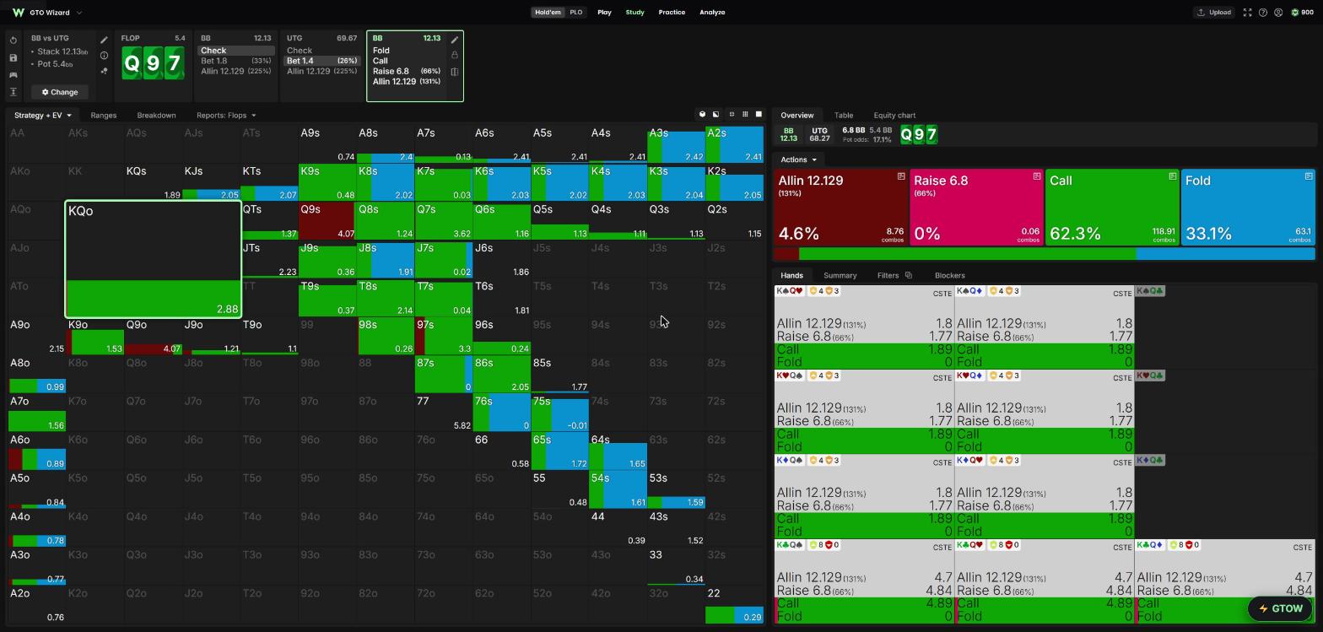This screenshot has width=1323, height=632.
Task: Expand the Actions dropdown
Action: coord(798,159)
